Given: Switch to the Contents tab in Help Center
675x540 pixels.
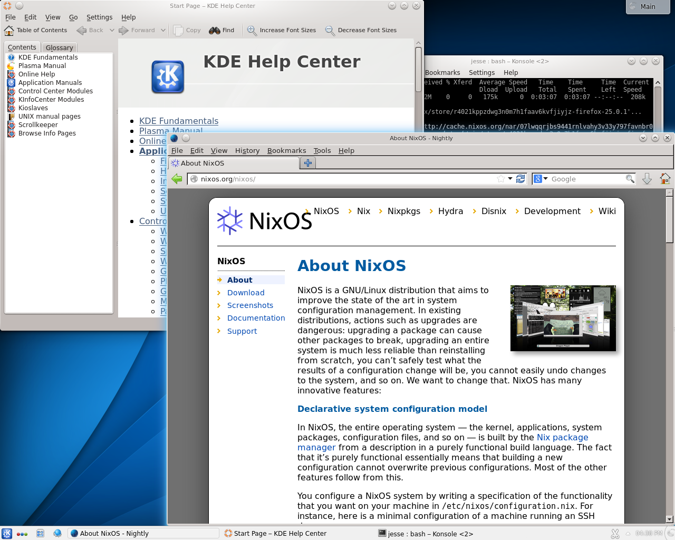Looking at the screenshot, I should pos(22,47).
